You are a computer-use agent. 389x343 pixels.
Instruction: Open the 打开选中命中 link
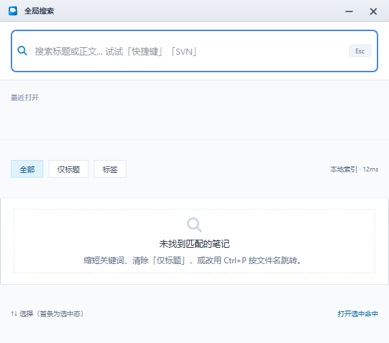[358, 314]
